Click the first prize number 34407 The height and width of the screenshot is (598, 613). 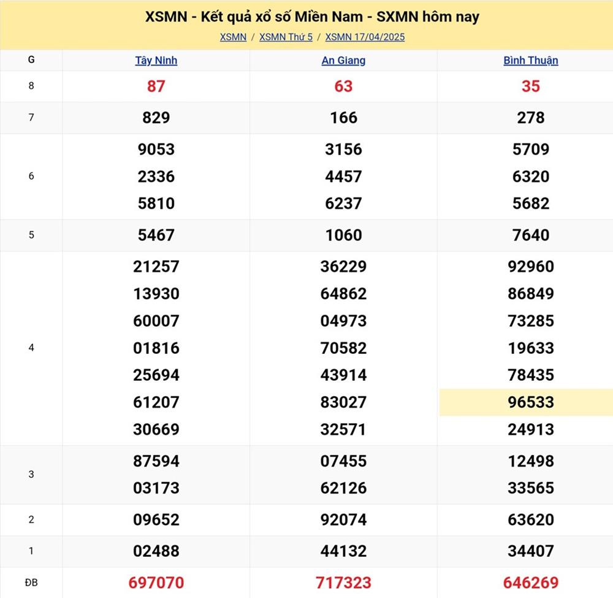[530, 551]
